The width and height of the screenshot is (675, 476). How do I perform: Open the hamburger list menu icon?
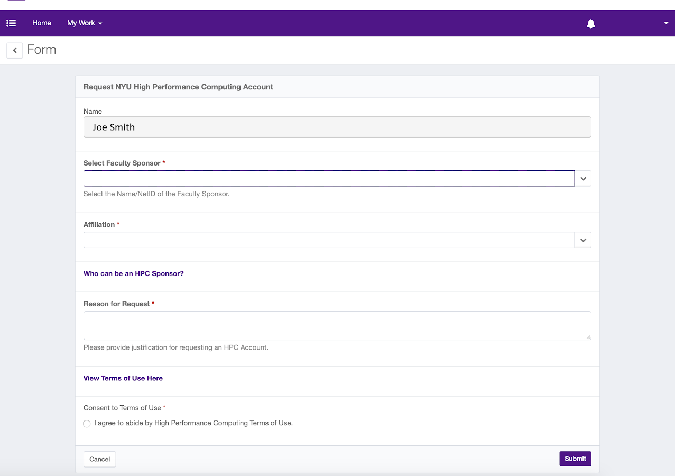click(11, 23)
